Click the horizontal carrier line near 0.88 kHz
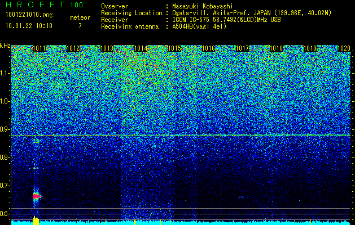Image resolution: width=355 pixels, height=225 pixels. [181, 136]
